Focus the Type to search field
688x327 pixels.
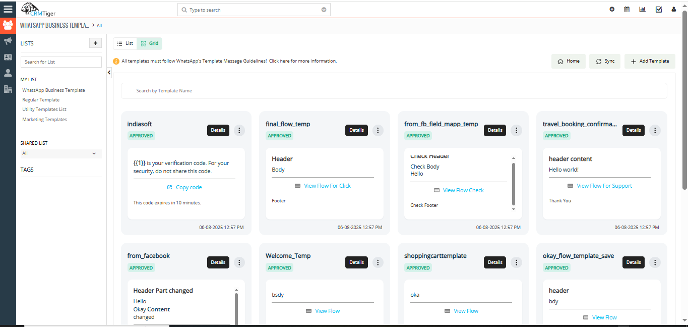click(x=254, y=10)
